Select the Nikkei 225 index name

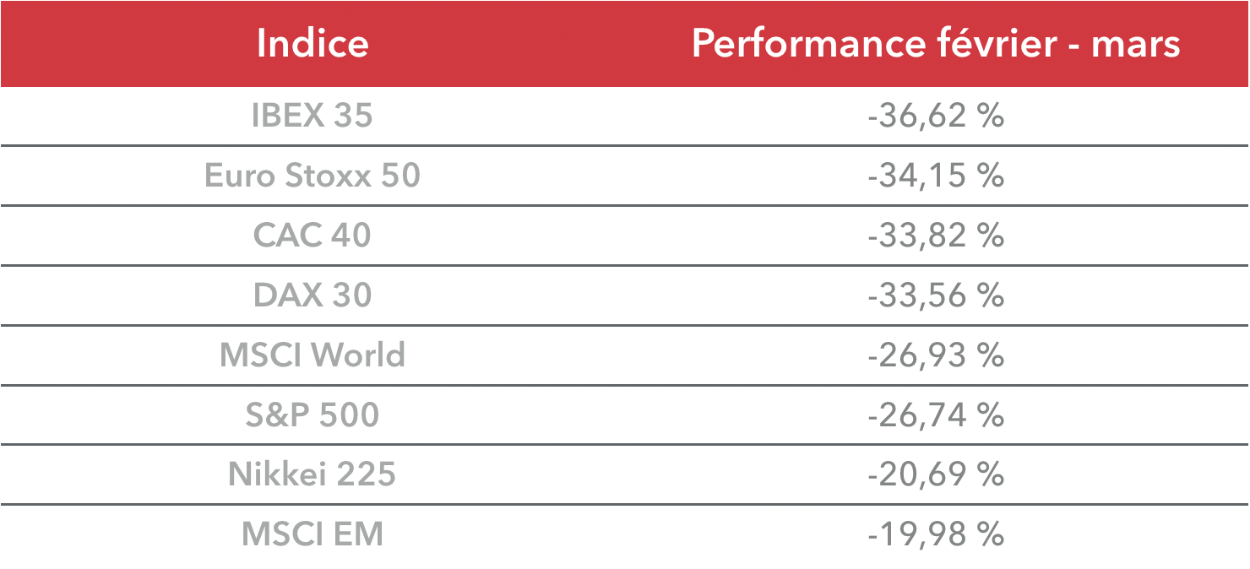(312, 474)
